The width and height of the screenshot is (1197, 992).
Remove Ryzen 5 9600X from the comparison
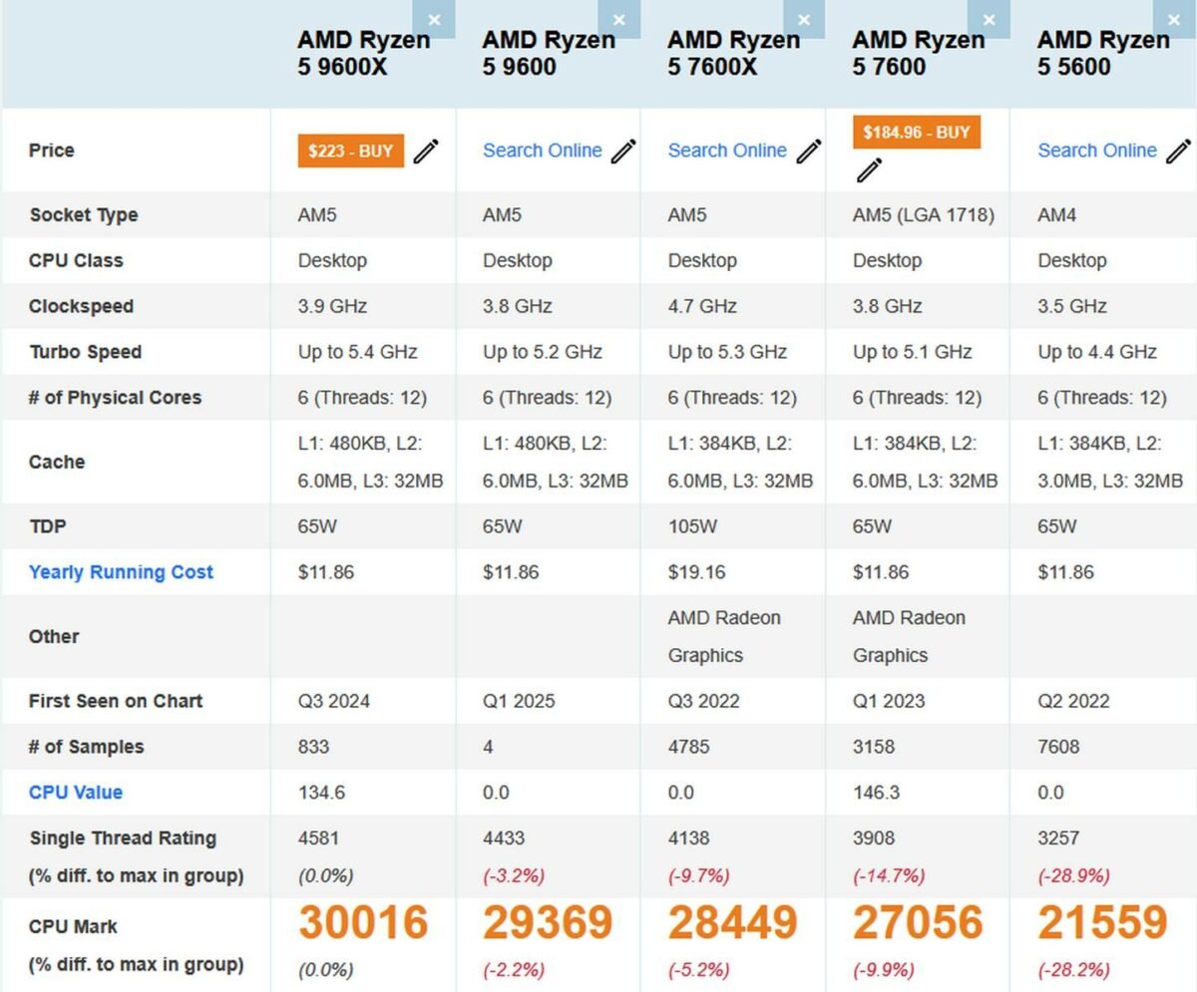(x=435, y=19)
